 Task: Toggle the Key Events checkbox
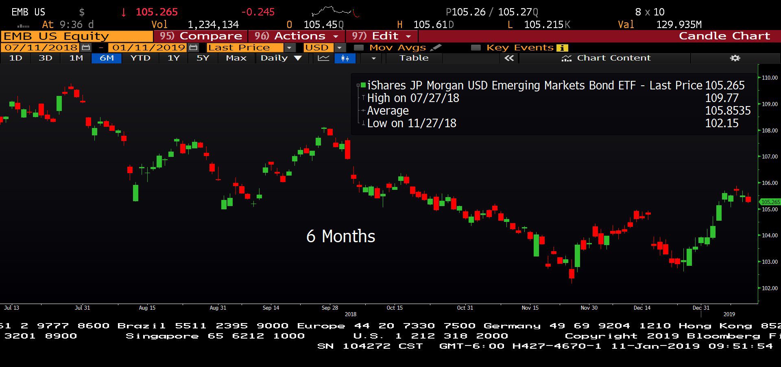pos(476,48)
